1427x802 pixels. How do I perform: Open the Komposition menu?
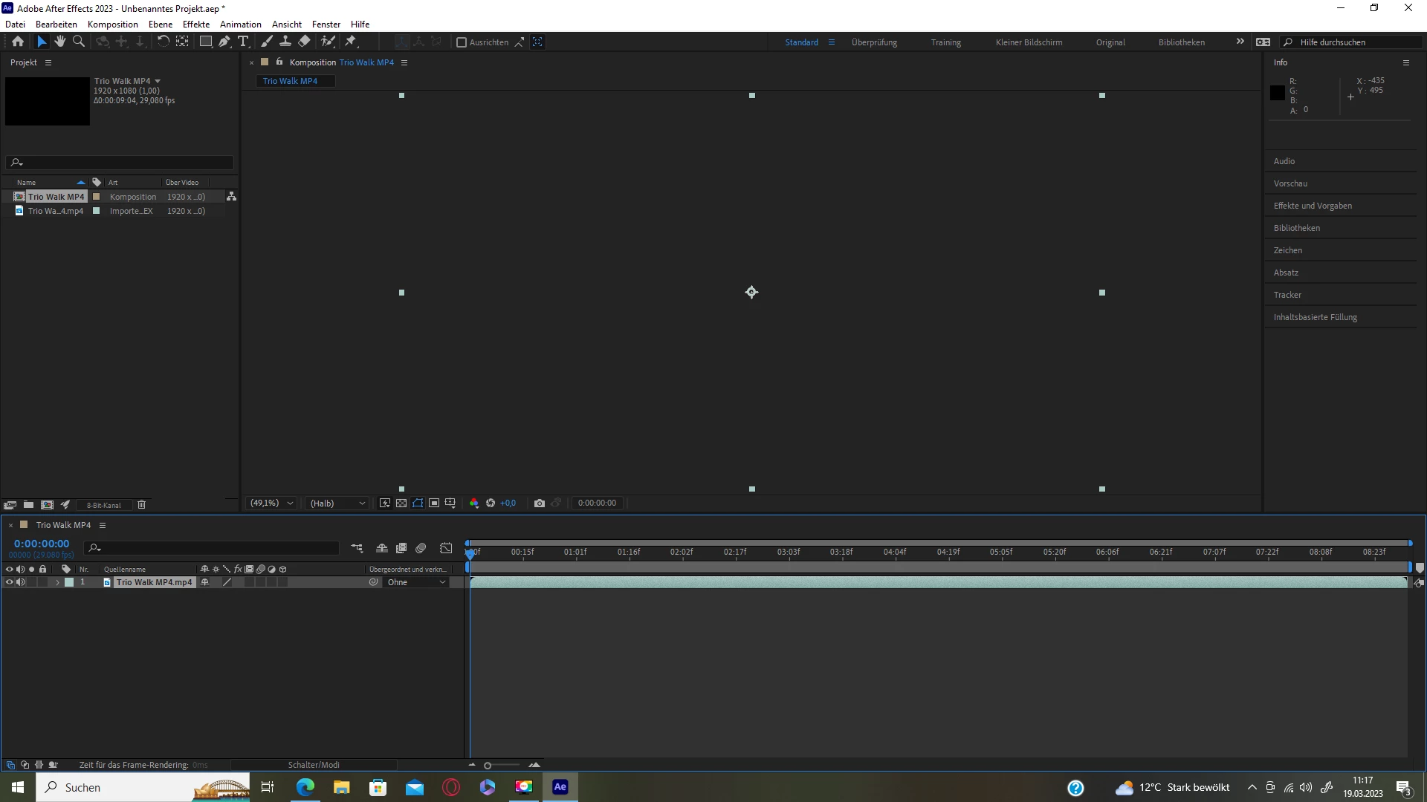pyautogui.click(x=112, y=25)
